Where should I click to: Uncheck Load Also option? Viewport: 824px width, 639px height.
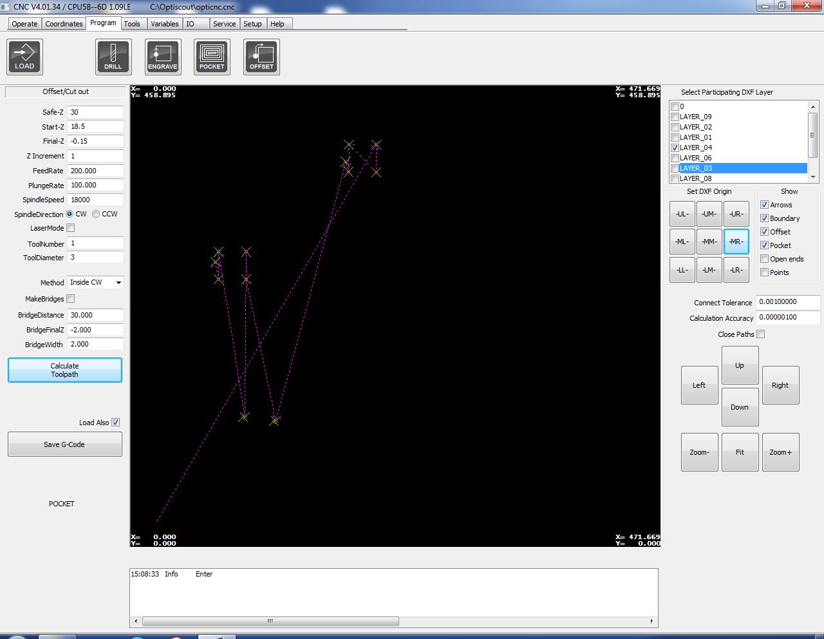(116, 423)
